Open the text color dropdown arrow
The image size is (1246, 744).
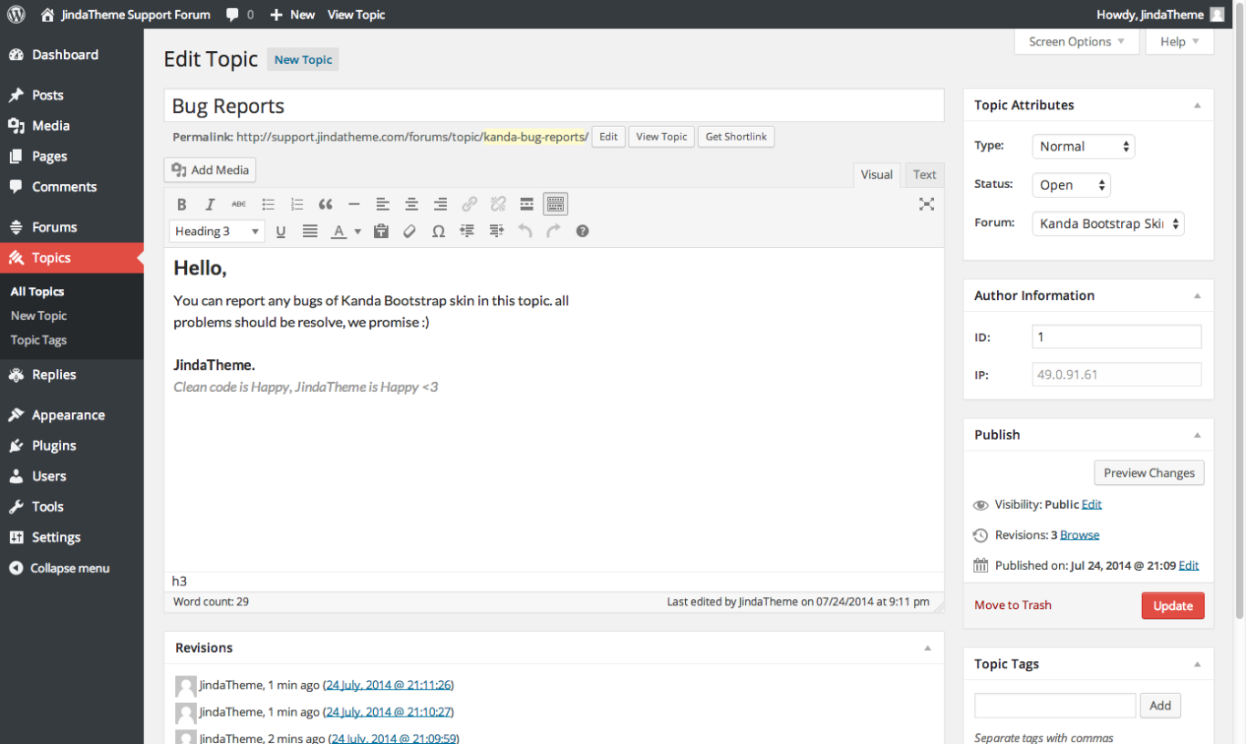(x=358, y=232)
